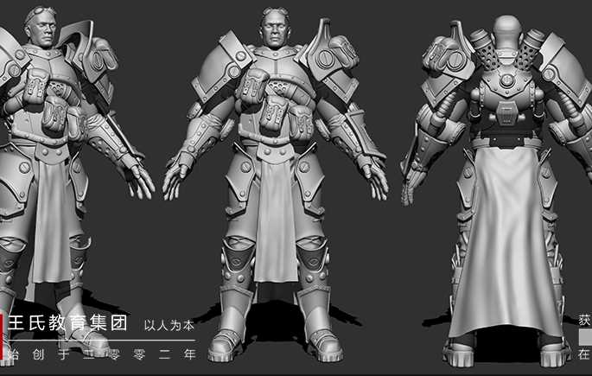
Task: Click the 获 label at right edge
Action: pyautogui.click(x=585, y=319)
